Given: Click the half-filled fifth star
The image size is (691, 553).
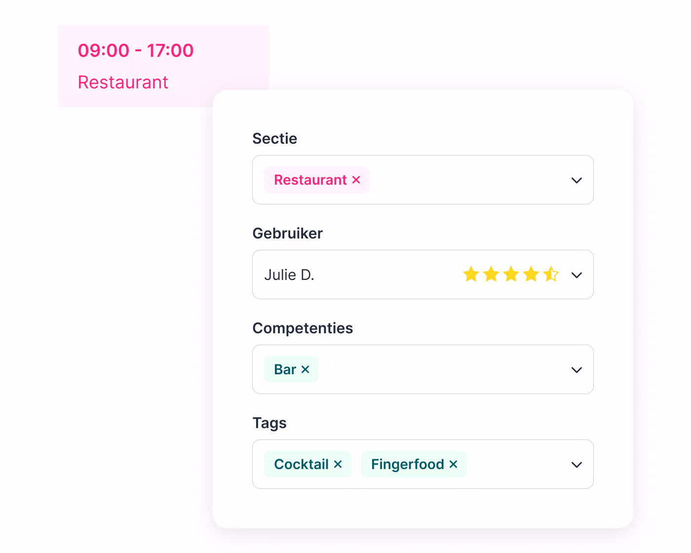Looking at the screenshot, I should 551,275.
